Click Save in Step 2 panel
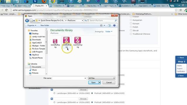 (x=181, y=76)
